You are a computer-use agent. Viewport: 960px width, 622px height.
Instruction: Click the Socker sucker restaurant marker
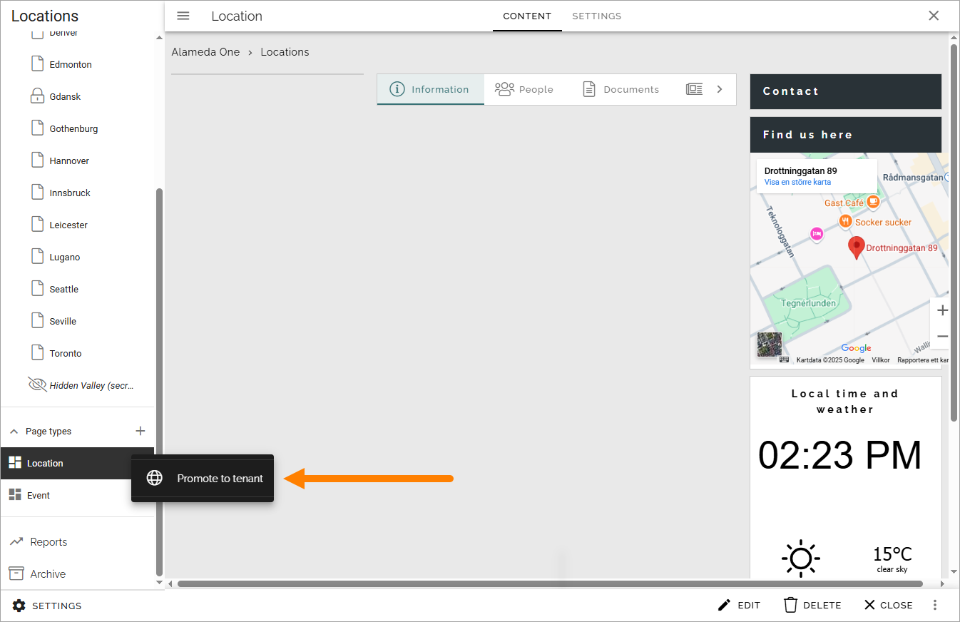pos(845,222)
